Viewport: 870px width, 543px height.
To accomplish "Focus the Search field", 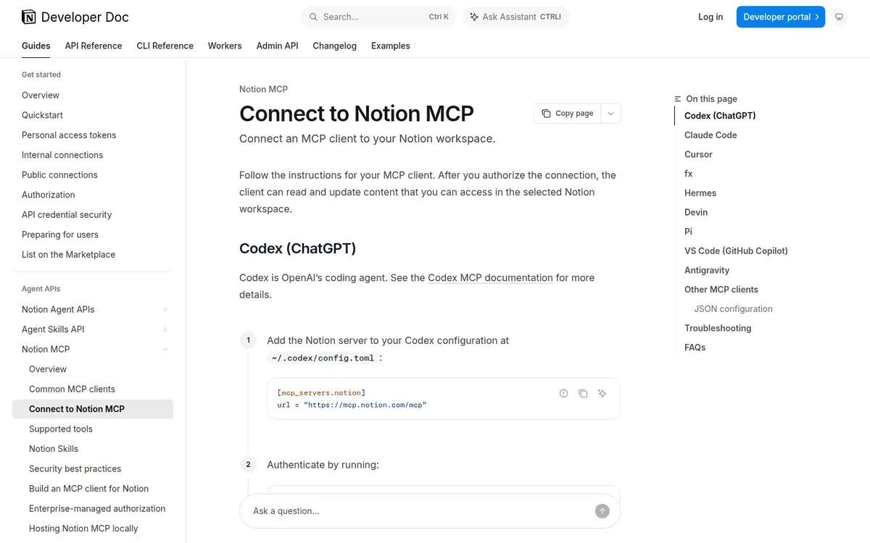I will tap(378, 17).
